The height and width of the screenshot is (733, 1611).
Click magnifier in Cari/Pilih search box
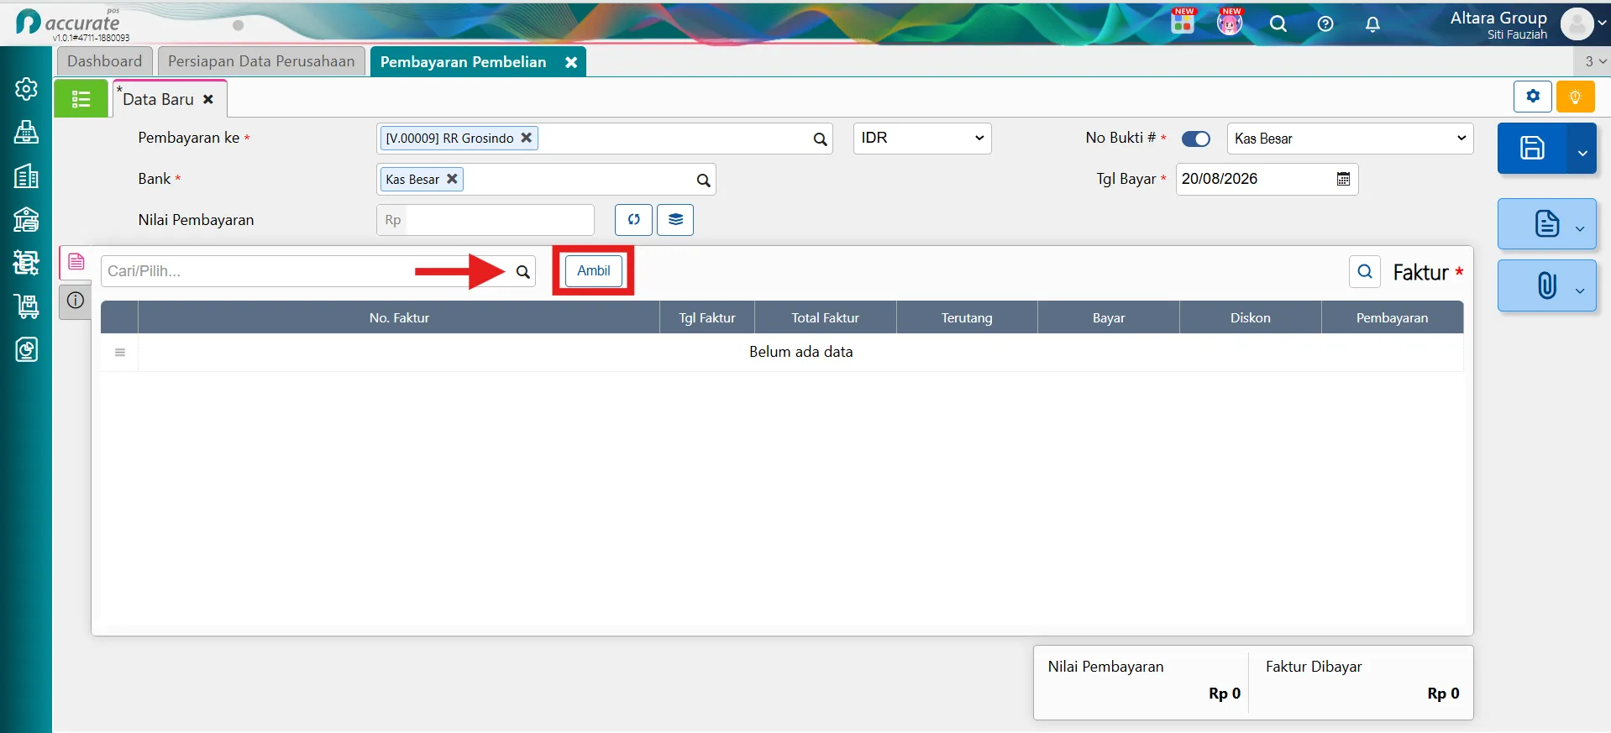[522, 271]
